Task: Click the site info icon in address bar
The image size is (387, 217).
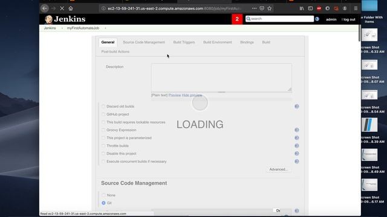Action: click(x=103, y=8)
